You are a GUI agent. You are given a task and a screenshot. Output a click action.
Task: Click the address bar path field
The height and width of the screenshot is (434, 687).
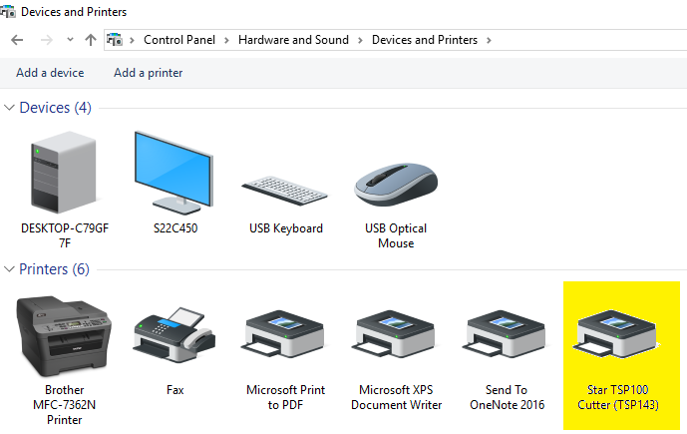[x=395, y=40]
